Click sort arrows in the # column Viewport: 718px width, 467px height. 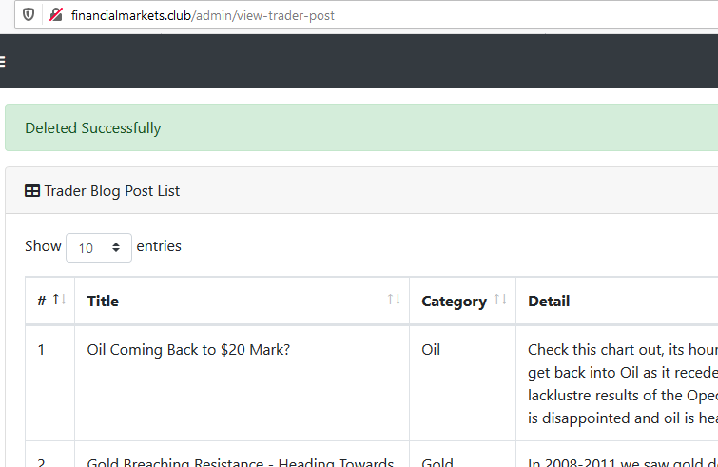[59, 301]
